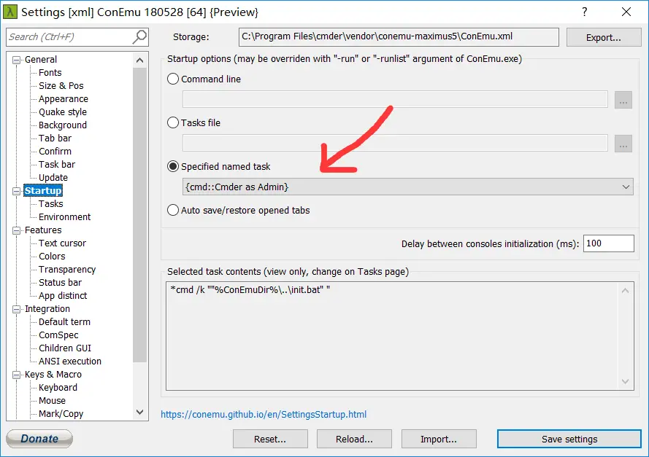The image size is (649, 457).
Task: Click the Import... button
Action: (x=439, y=440)
